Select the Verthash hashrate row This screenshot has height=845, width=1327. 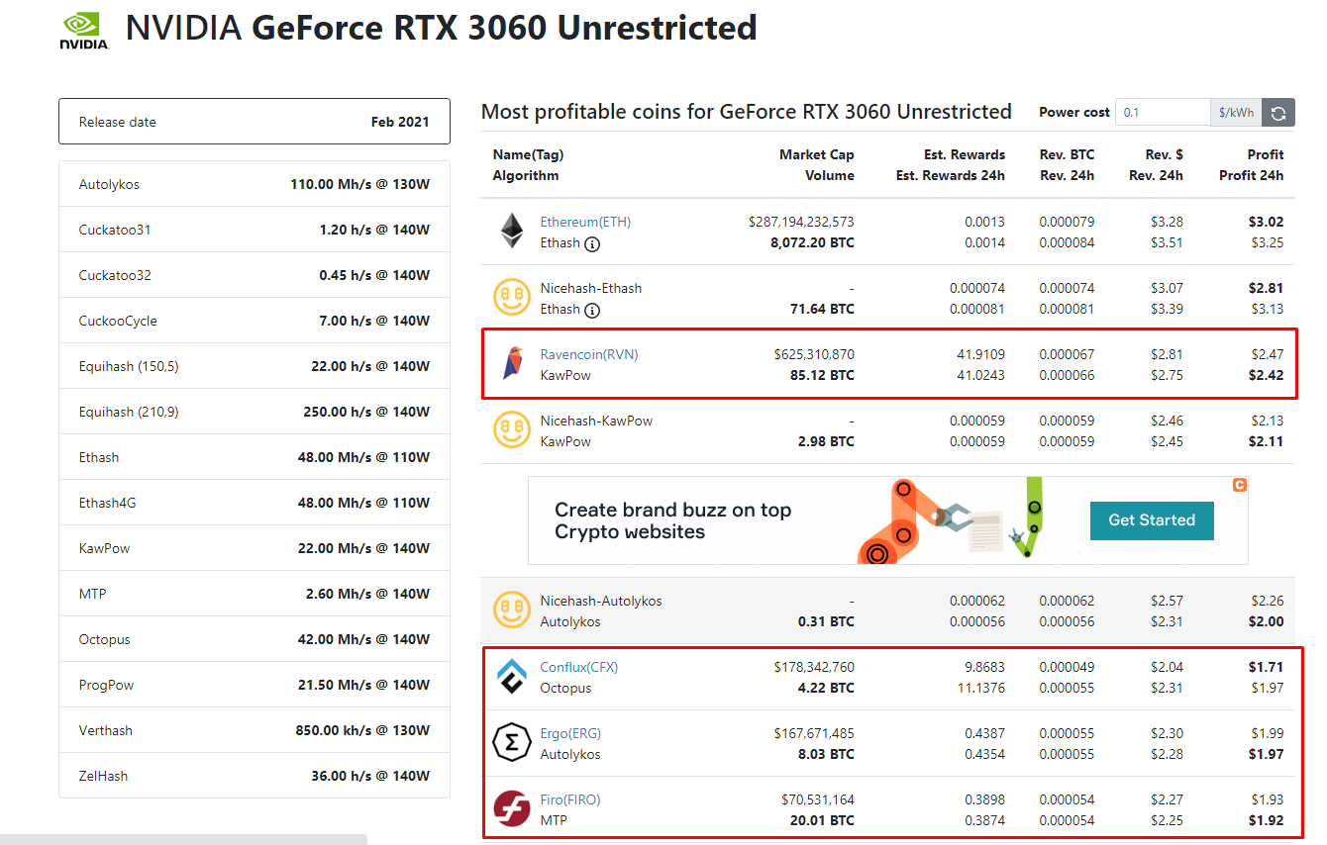click(x=255, y=730)
